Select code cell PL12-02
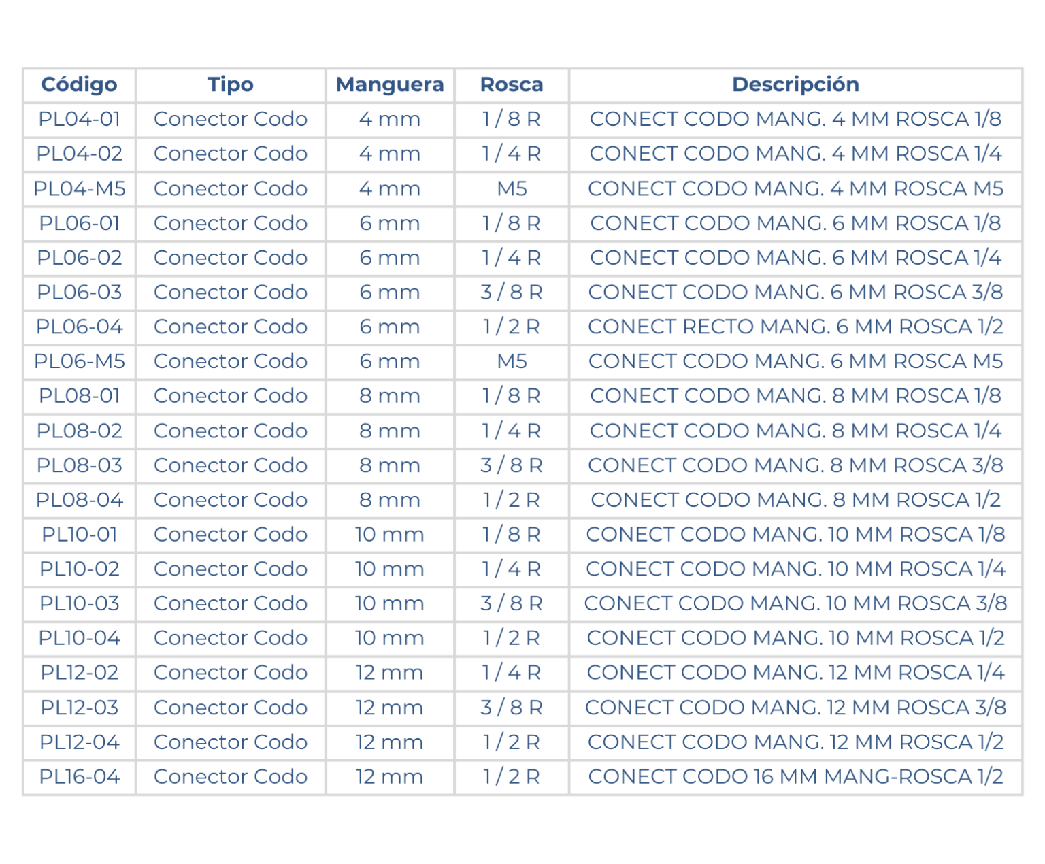The width and height of the screenshot is (1045, 864). click(80, 673)
